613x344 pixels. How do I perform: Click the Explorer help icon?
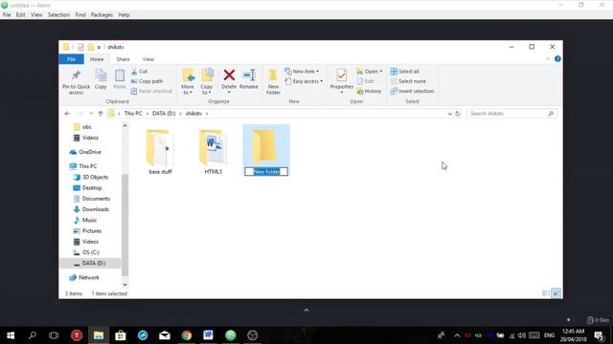click(557, 59)
